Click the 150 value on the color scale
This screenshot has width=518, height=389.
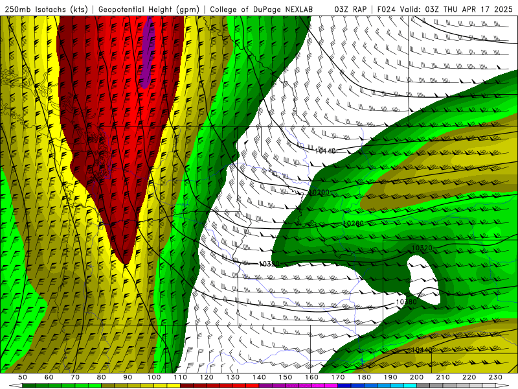(286, 377)
